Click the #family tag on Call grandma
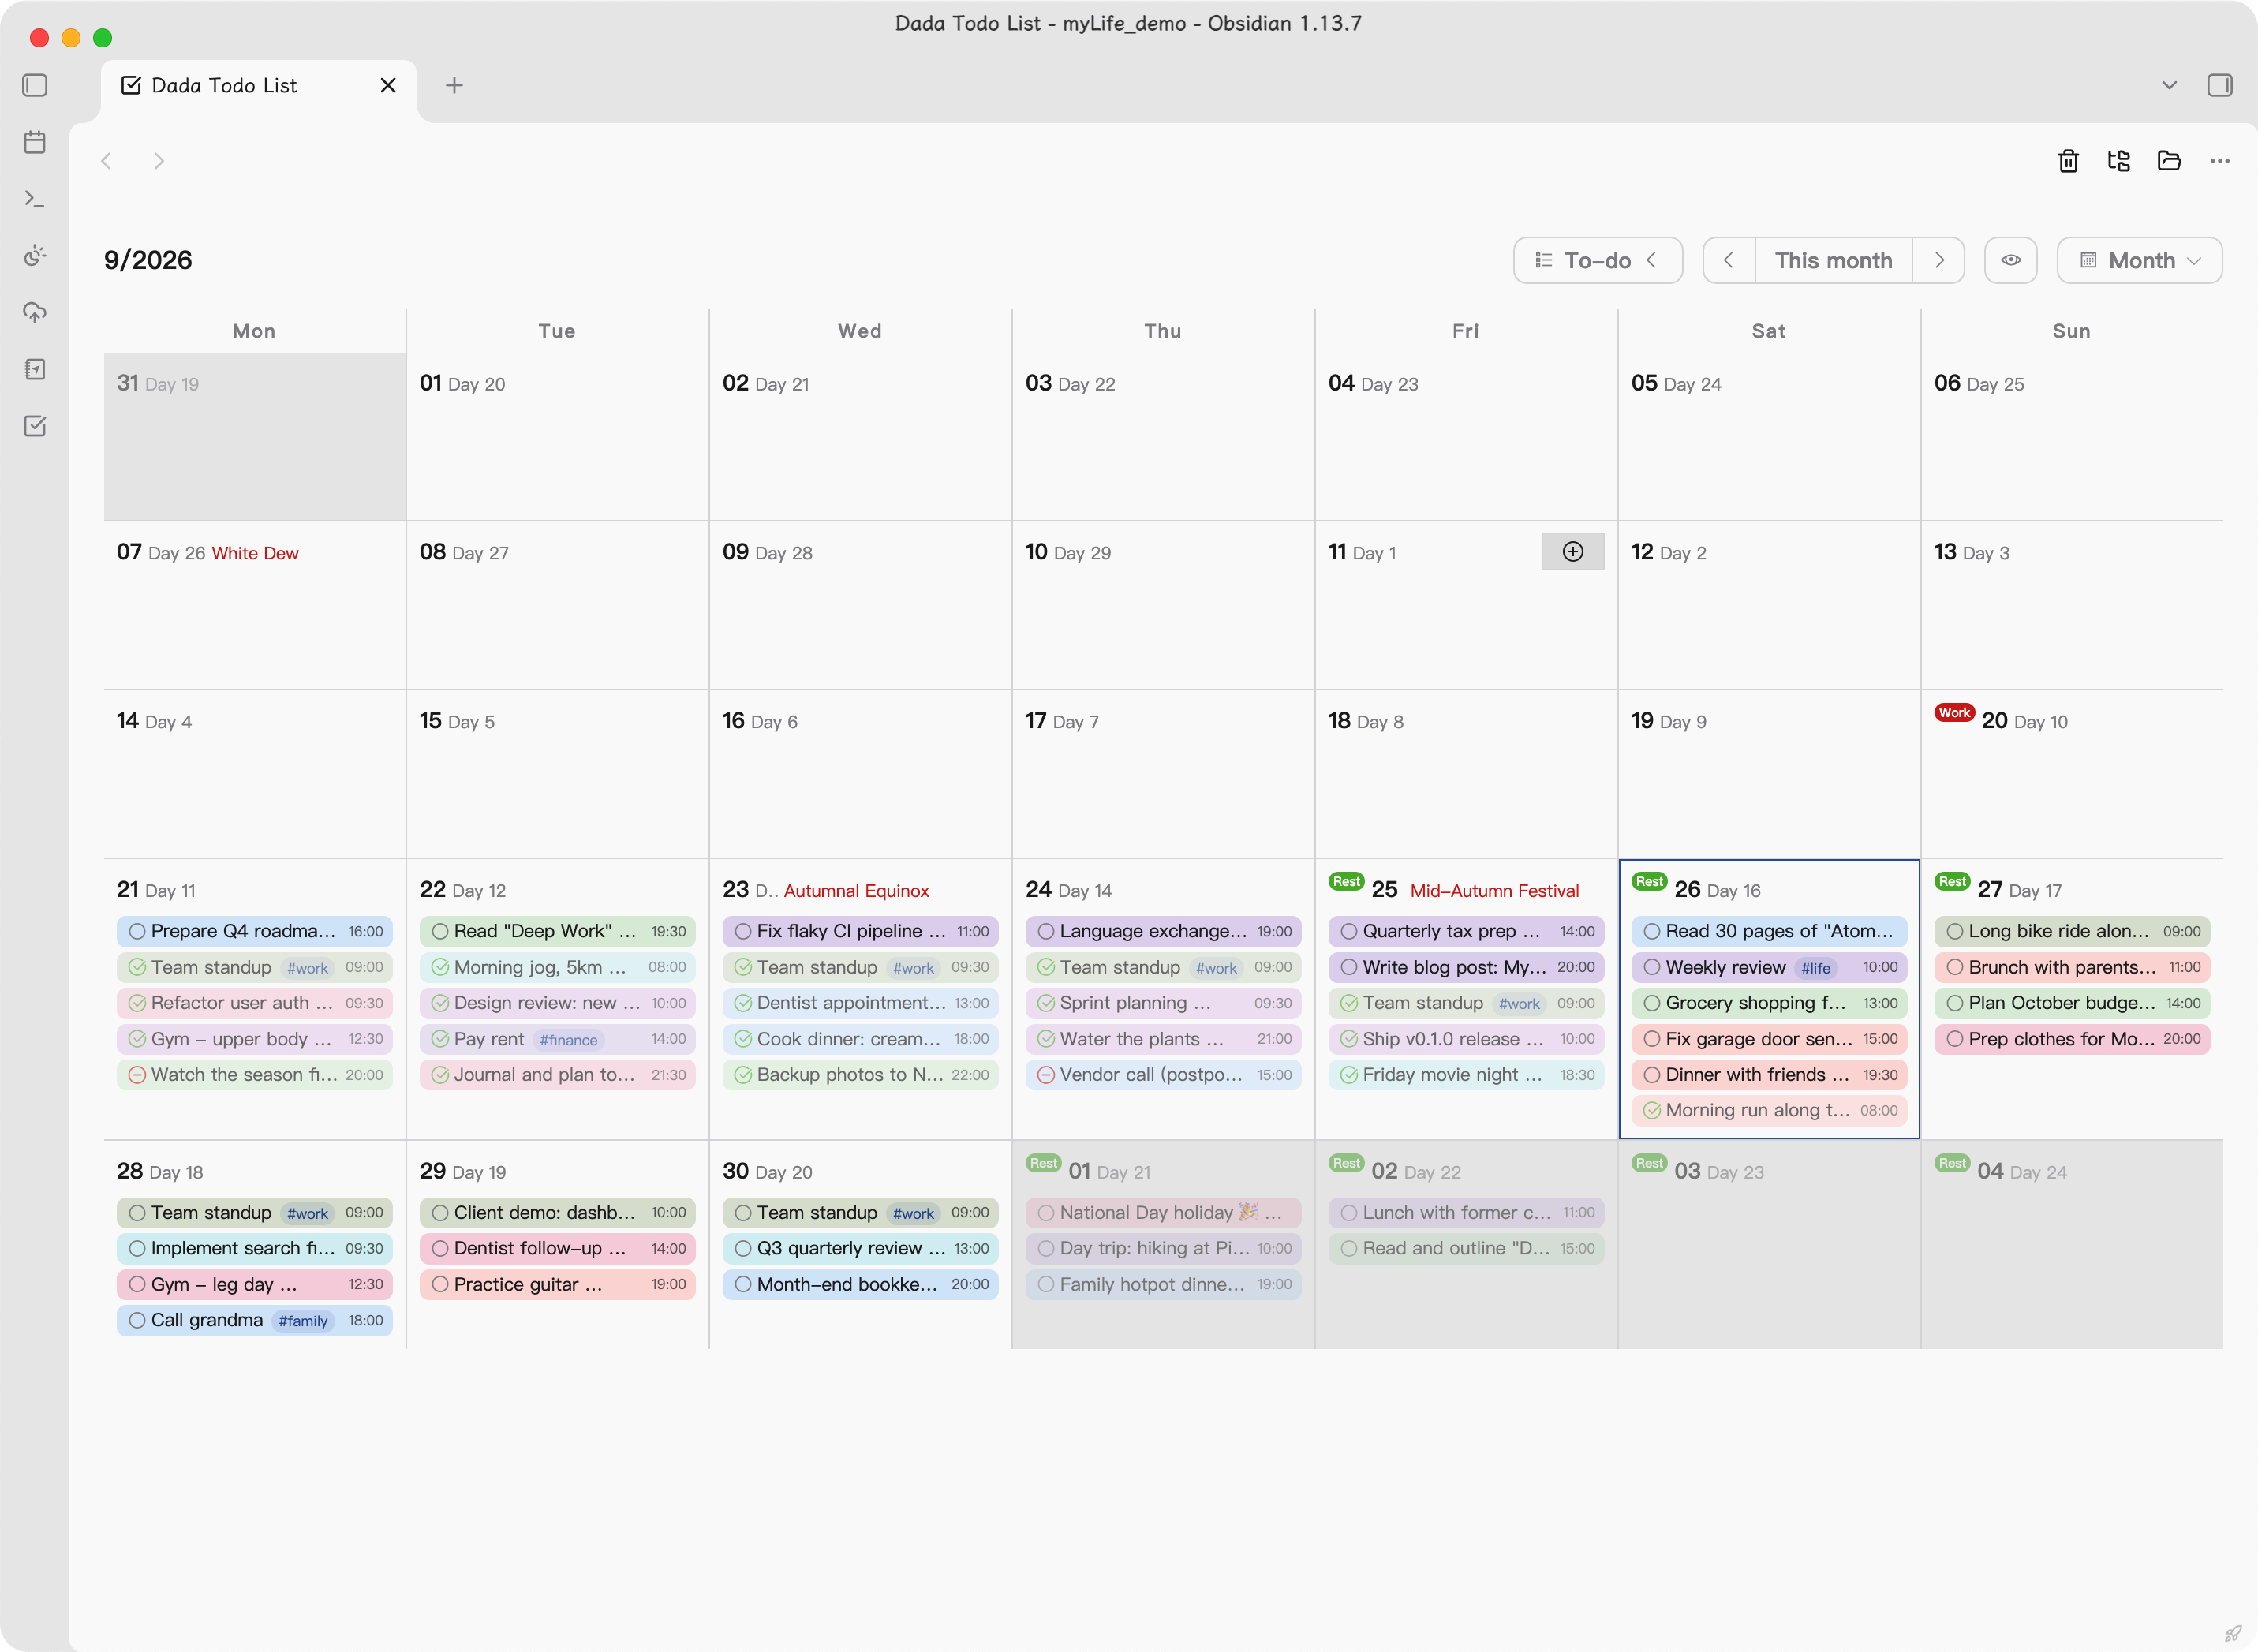The height and width of the screenshot is (1652, 2258). click(x=303, y=1321)
